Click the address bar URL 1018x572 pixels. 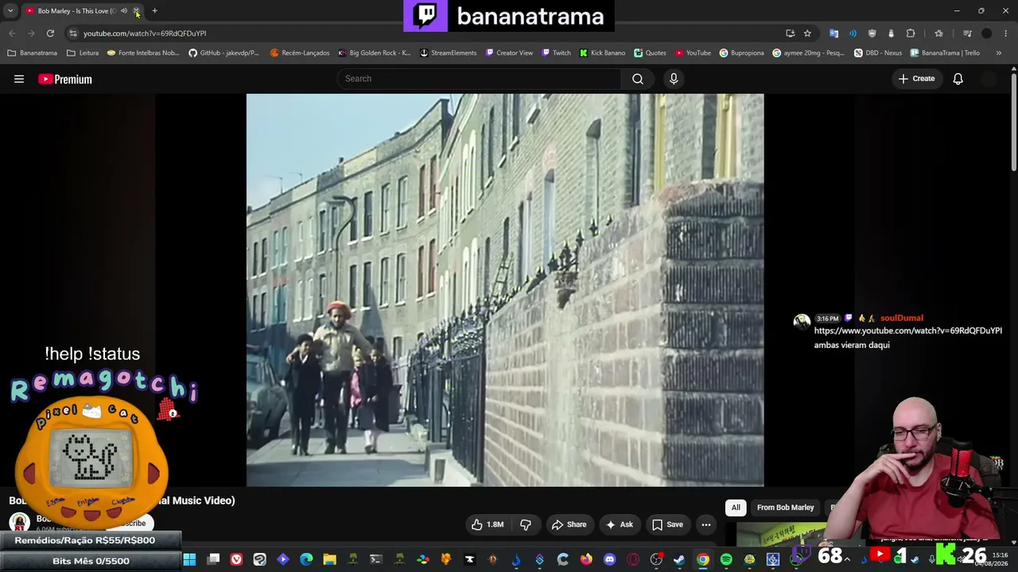145,33
